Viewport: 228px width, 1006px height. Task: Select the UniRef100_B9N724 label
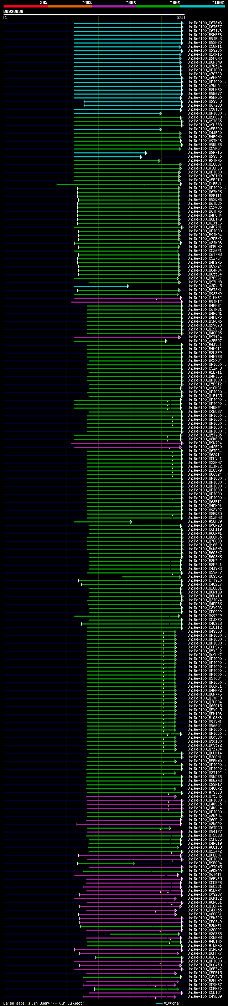204,443
